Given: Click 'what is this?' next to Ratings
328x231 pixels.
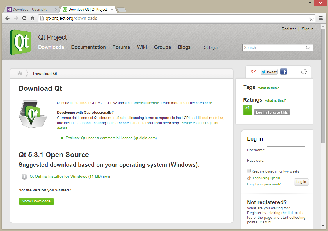Looking at the screenshot, I should (x=275, y=100).
